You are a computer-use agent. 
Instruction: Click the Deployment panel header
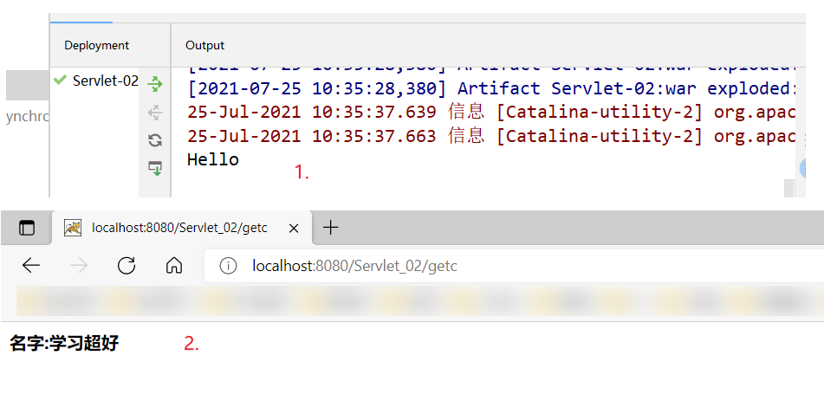click(96, 45)
